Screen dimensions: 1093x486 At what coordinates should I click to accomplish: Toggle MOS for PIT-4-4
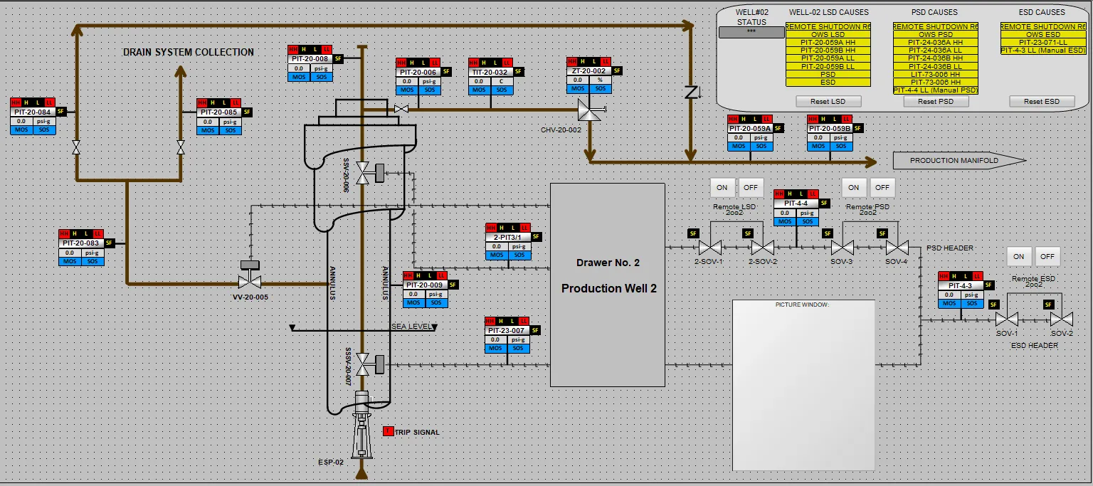[785, 221]
